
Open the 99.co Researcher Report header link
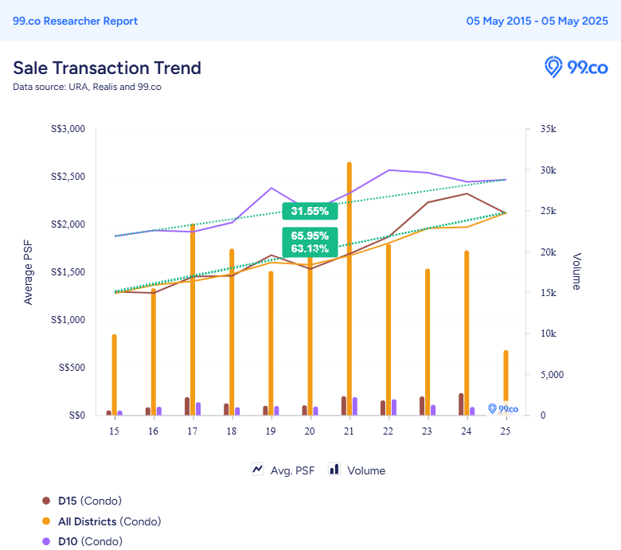(x=76, y=21)
